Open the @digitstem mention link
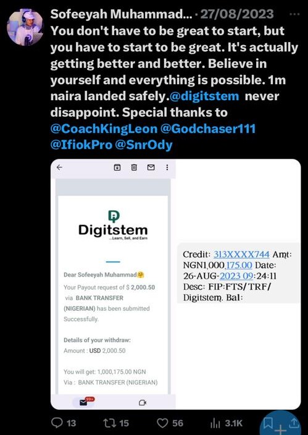The height and width of the screenshot is (435, 308). pyautogui.click(x=204, y=96)
